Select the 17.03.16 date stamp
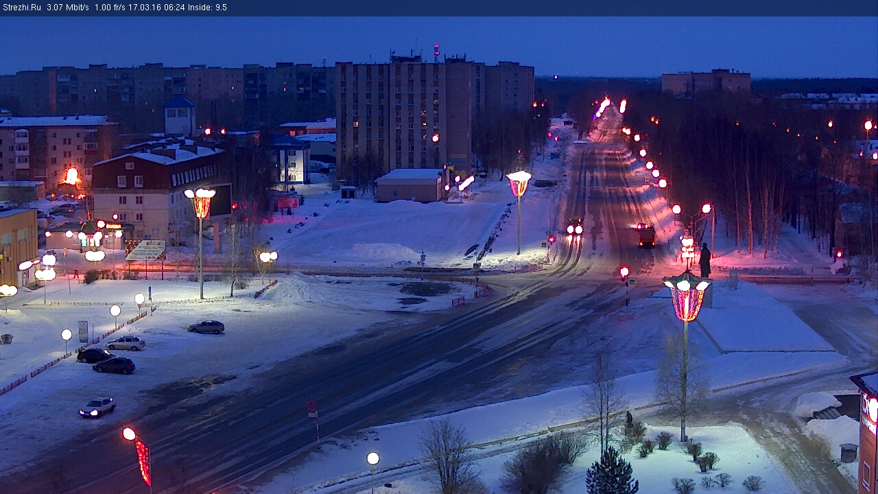The height and width of the screenshot is (494, 878). [x=144, y=8]
